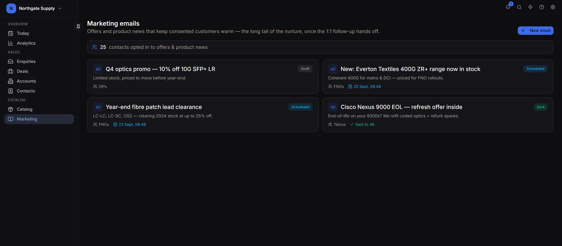Toggle the sidebar pin icon

click(78, 26)
